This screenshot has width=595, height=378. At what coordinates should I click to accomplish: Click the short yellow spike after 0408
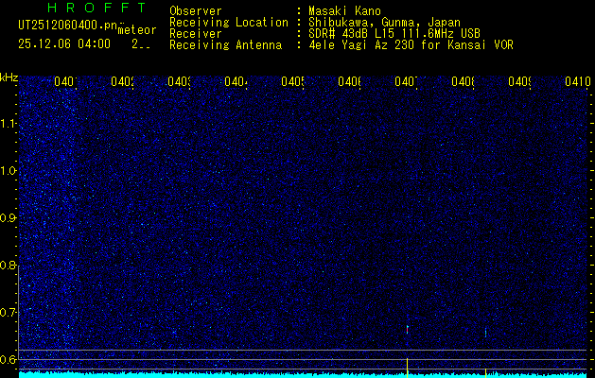coord(485,373)
